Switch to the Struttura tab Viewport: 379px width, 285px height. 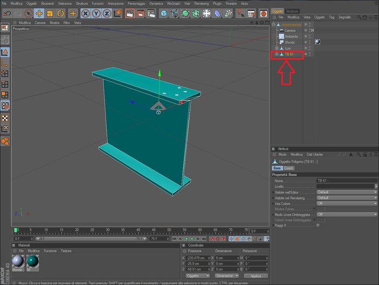(292, 11)
